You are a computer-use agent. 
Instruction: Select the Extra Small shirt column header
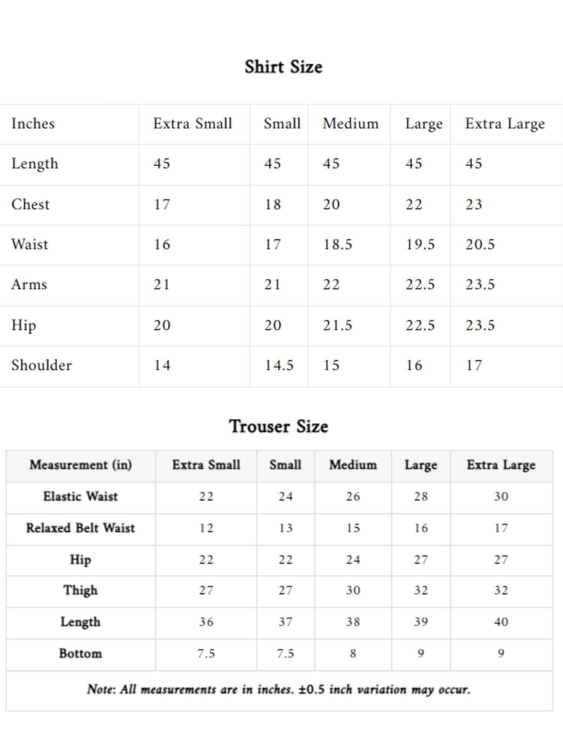pos(193,124)
